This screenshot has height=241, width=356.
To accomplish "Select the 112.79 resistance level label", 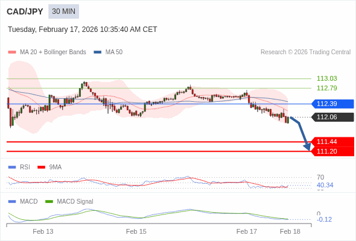I will pyautogui.click(x=326, y=88).
